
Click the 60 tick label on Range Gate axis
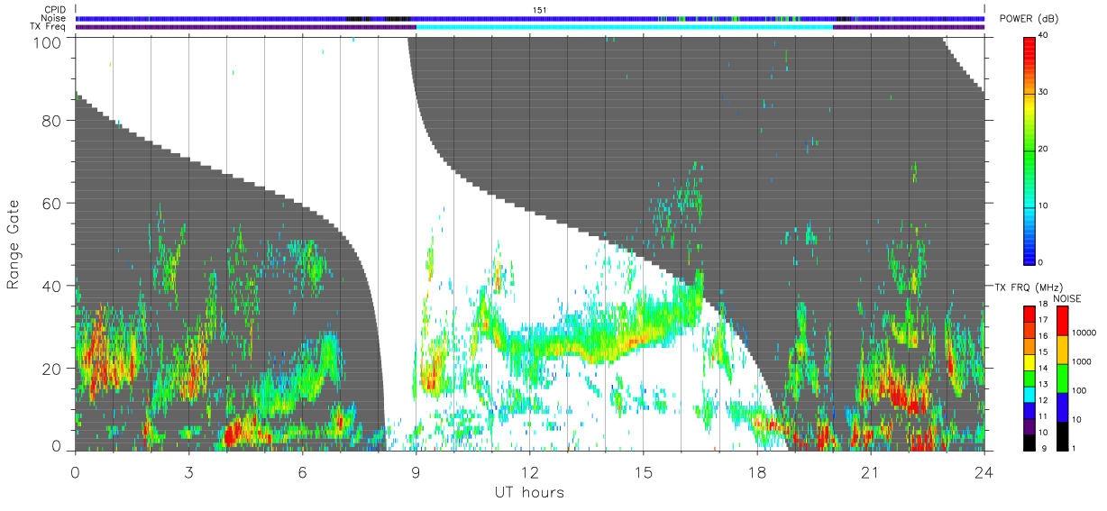click(x=52, y=203)
